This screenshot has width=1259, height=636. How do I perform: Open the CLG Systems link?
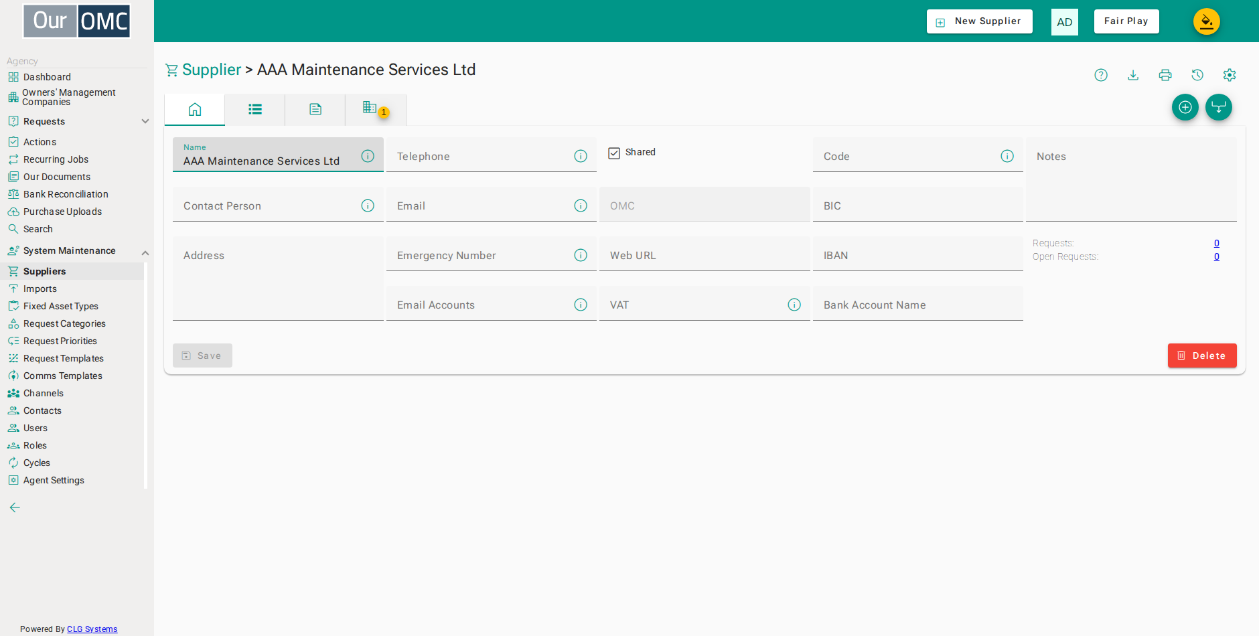(92, 629)
